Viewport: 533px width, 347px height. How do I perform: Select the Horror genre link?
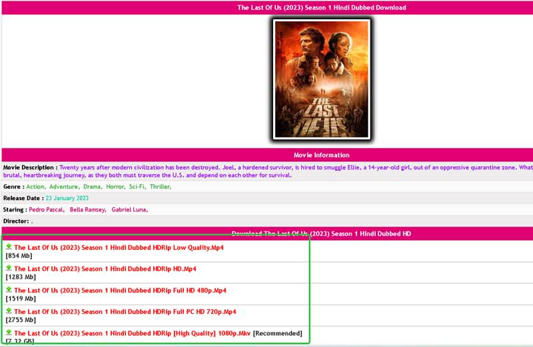pos(115,187)
